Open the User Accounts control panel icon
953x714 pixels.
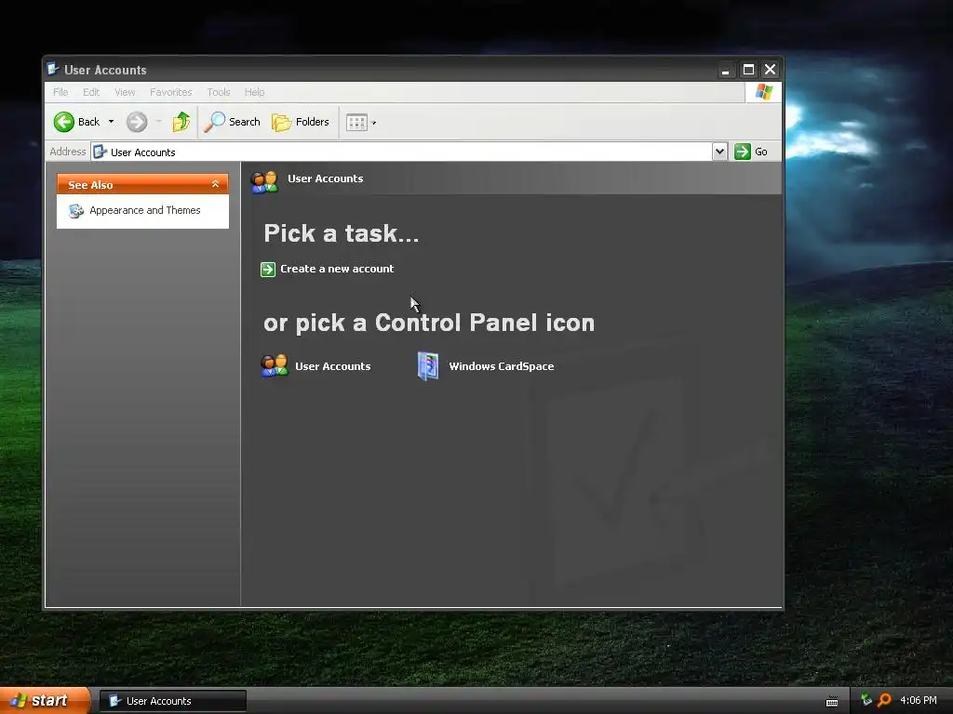tap(275, 366)
